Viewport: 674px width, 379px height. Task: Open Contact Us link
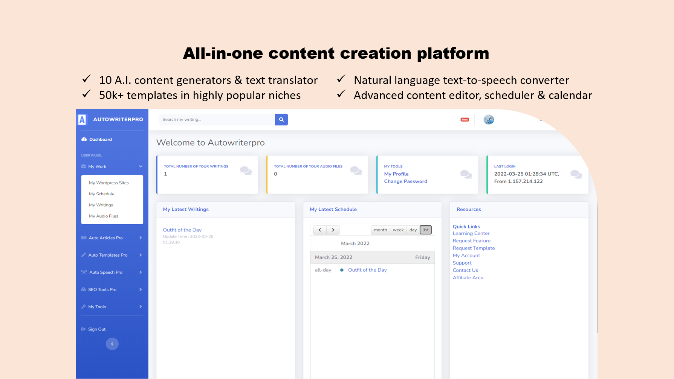pyautogui.click(x=465, y=270)
